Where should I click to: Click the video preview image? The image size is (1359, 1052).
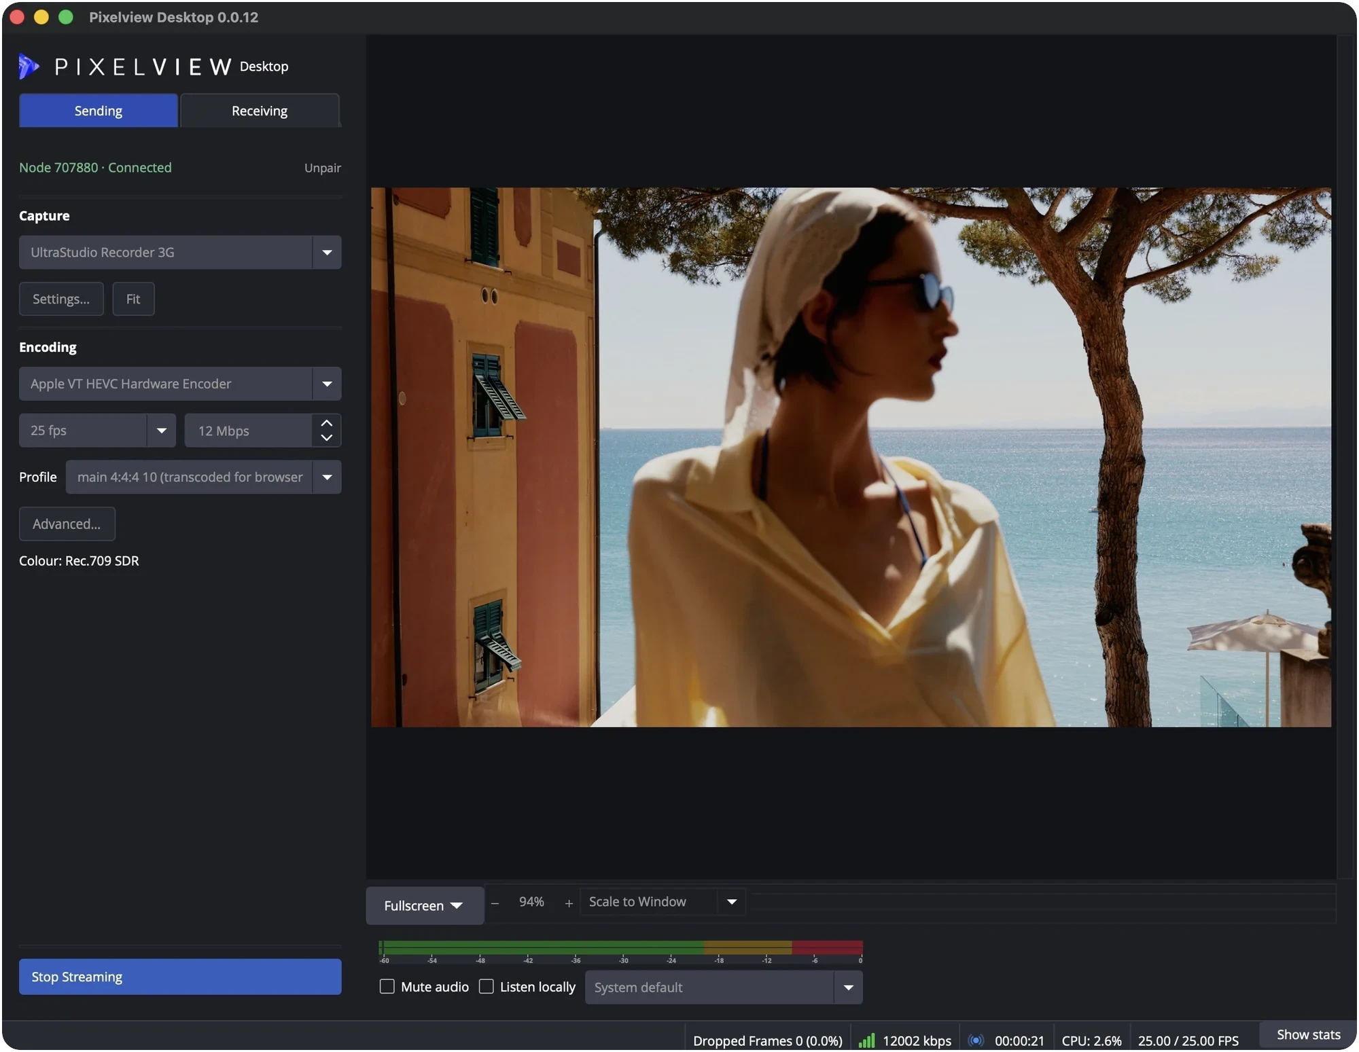[x=851, y=457]
